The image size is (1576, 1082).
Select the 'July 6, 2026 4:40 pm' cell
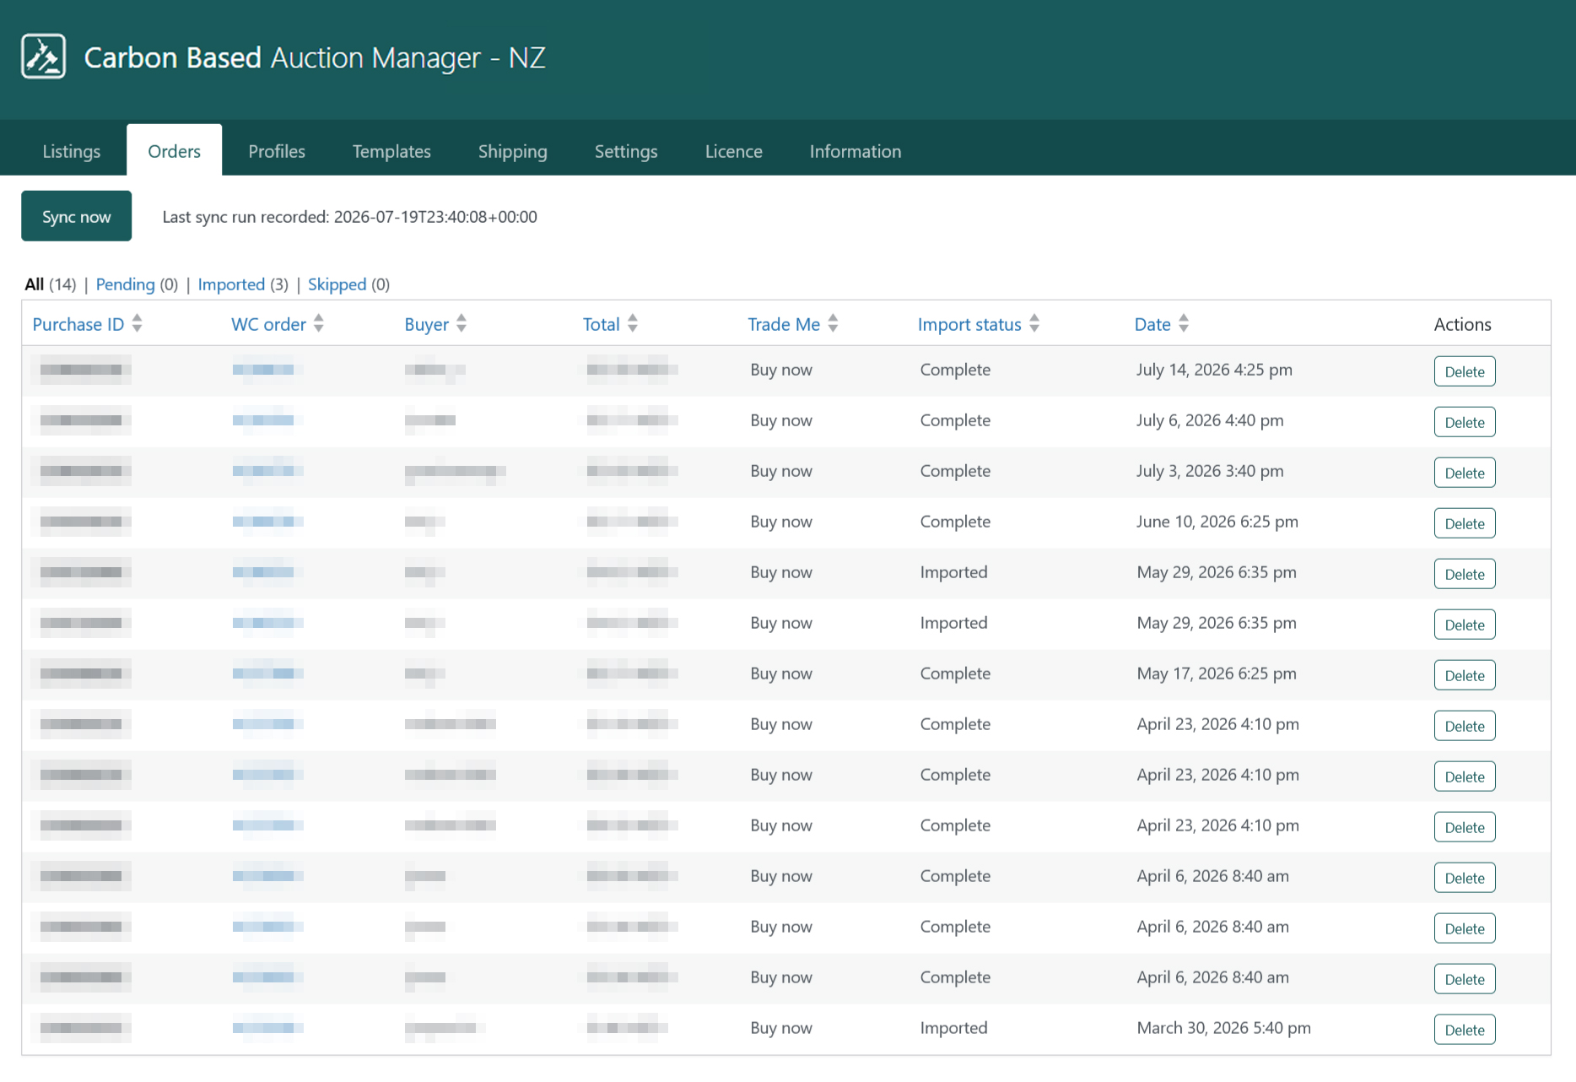click(x=1210, y=420)
